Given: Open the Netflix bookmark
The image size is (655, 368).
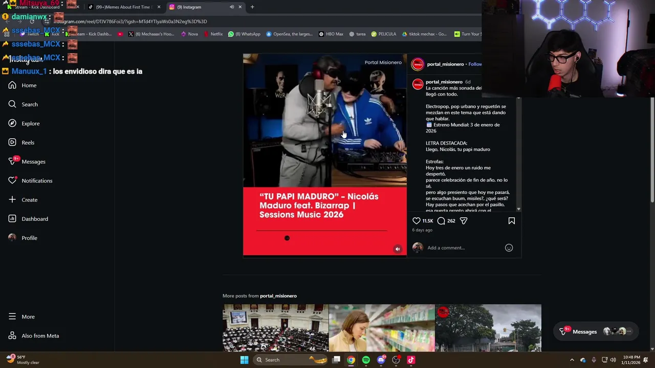Looking at the screenshot, I should pos(213,34).
